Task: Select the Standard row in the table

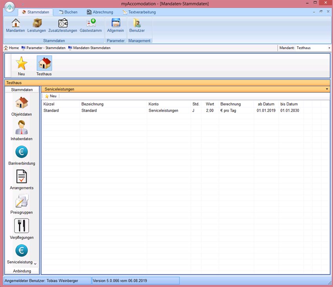Action: [118, 110]
